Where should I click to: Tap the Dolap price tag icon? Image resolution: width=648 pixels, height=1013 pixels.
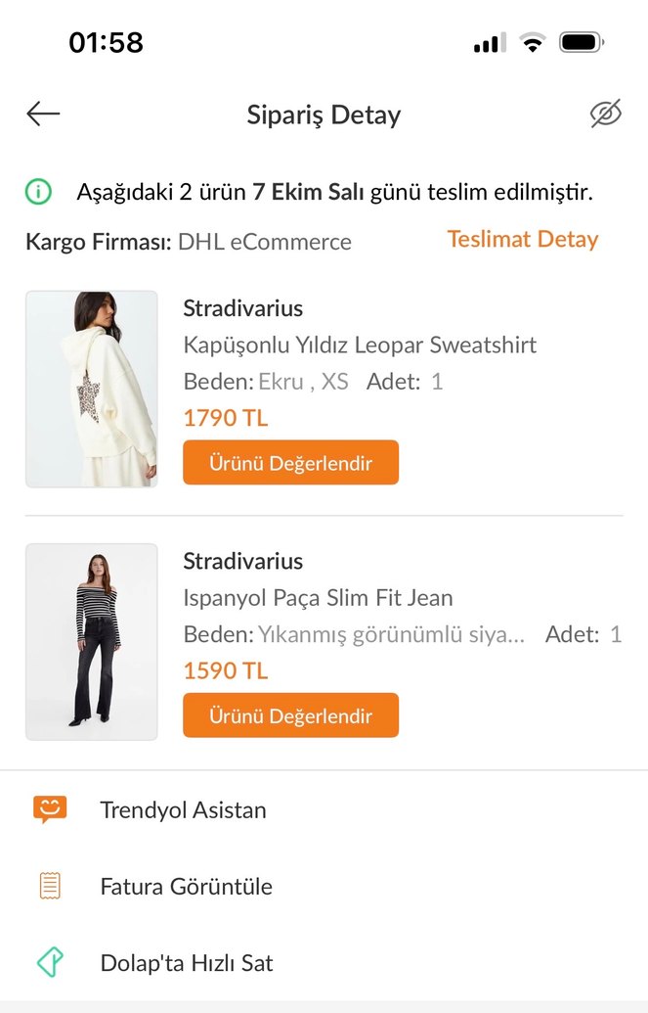click(x=49, y=963)
